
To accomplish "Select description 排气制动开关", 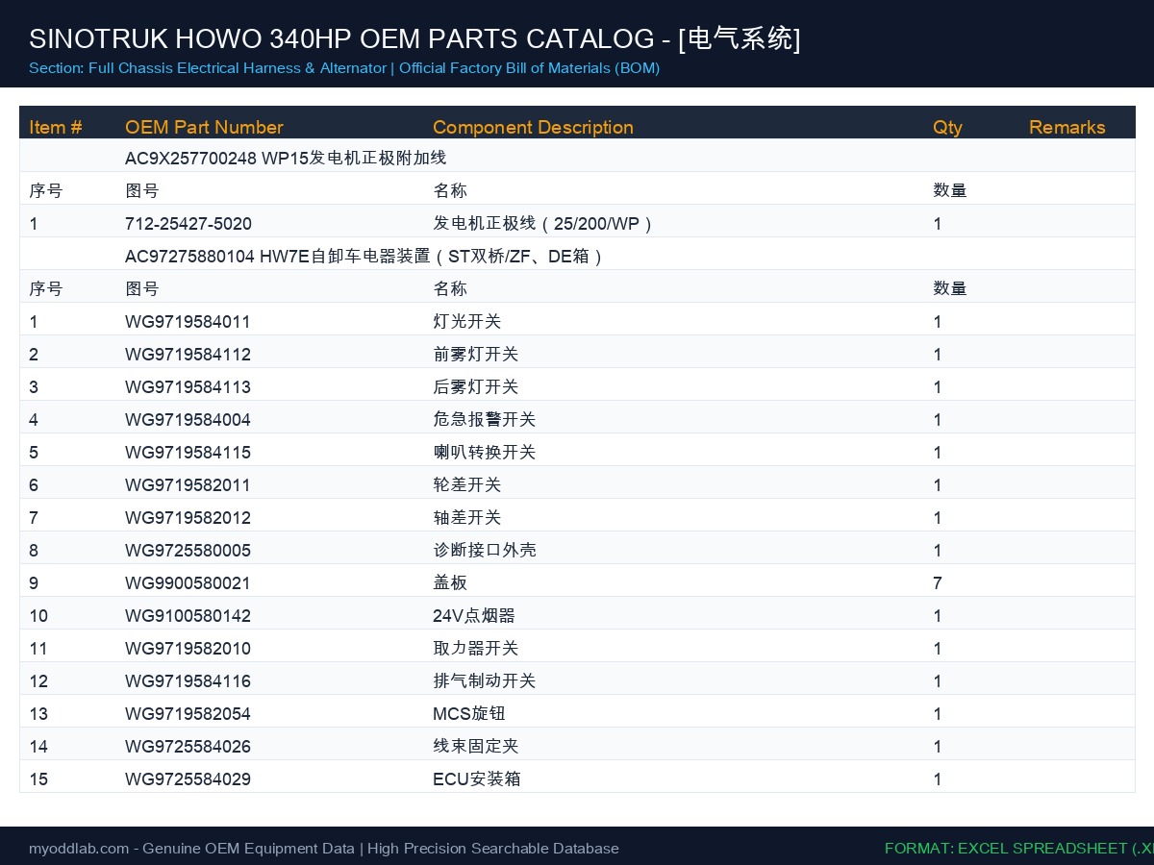I will pyautogui.click(x=485, y=681).
